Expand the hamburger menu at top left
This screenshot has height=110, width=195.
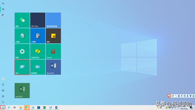tap(3, 3)
